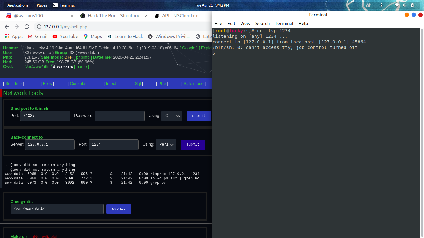Click the bind shell Password field
424x238 pixels.
[120, 116]
